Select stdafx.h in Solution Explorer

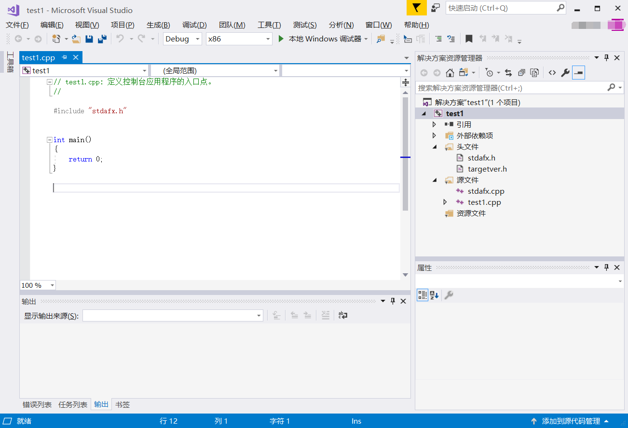click(x=481, y=158)
